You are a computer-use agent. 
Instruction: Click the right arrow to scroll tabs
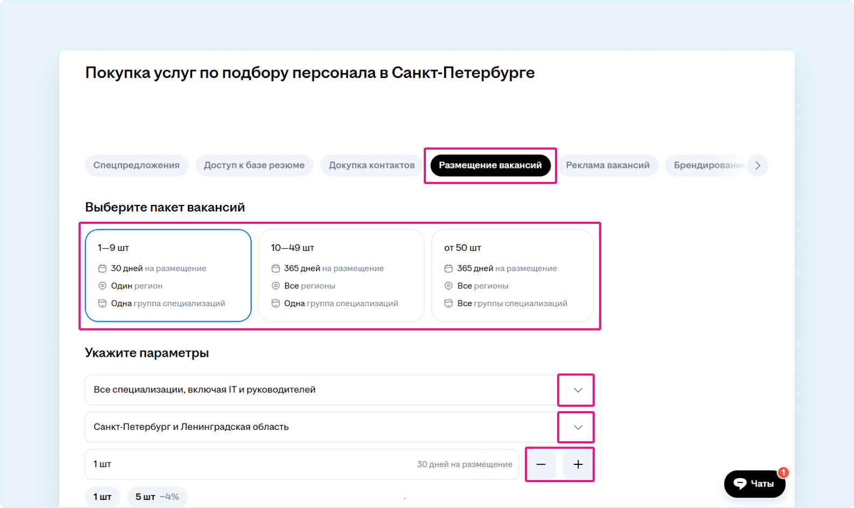(x=758, y=165)
